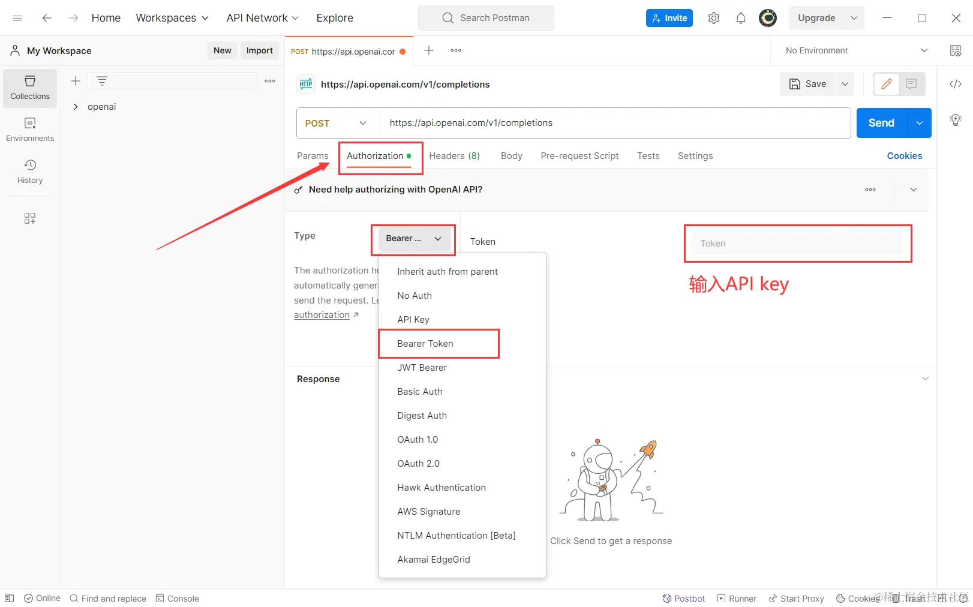Open Postbot in the status bar
973x607 pixels.
(684, 599)
